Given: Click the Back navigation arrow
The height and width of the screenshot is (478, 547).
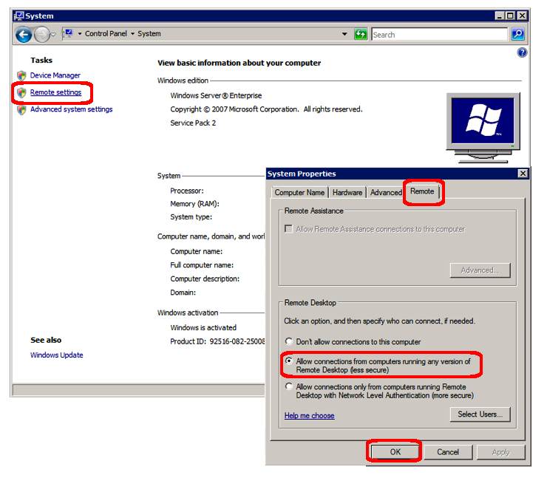Looking at the screenshot, I should point(24,35).
